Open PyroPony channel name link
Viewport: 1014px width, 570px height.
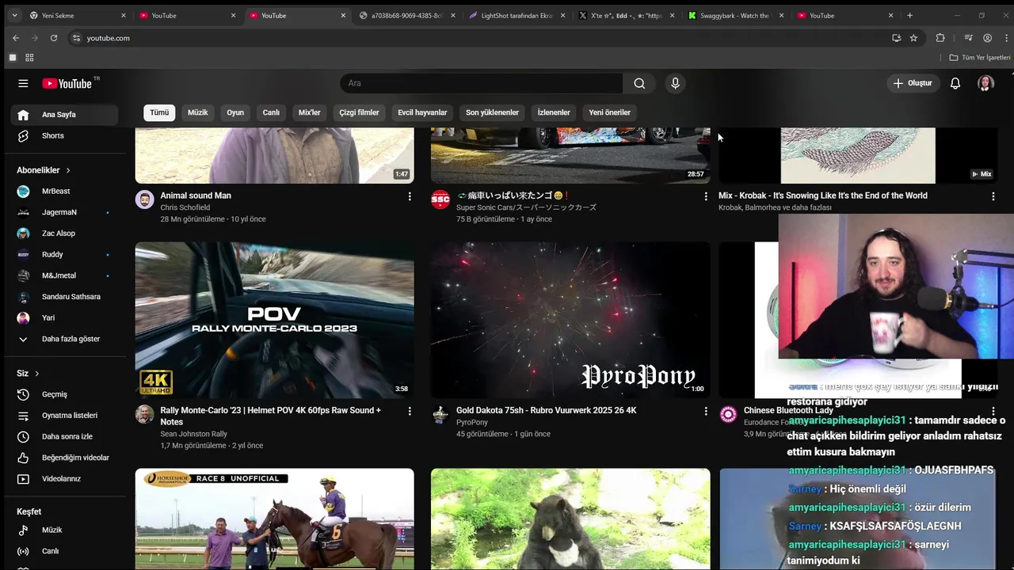point(472,422)
